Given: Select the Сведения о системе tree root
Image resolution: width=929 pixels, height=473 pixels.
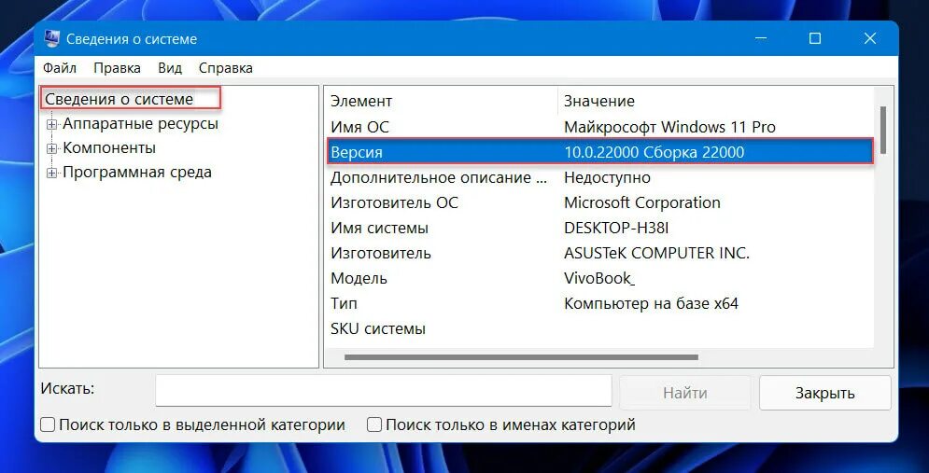Looking at the screenshot, I should click(120, 99).
